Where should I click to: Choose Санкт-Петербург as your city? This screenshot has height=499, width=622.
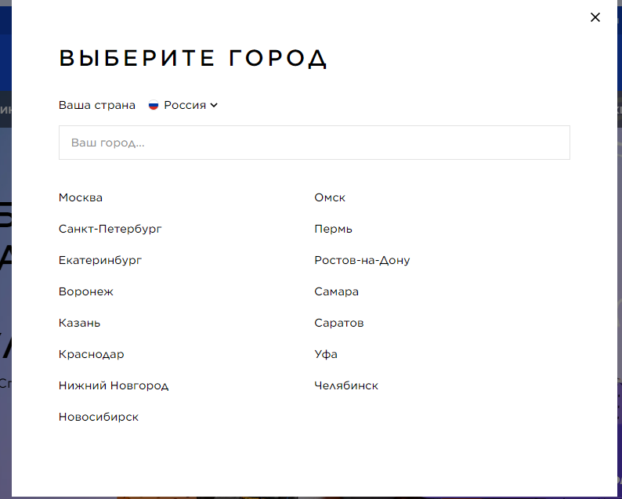[110, 229]
